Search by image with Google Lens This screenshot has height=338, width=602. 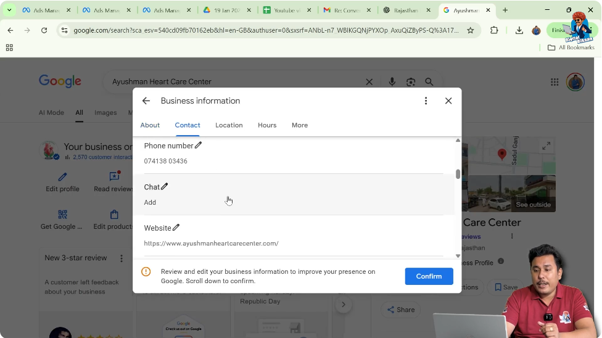tap(411, 82)
